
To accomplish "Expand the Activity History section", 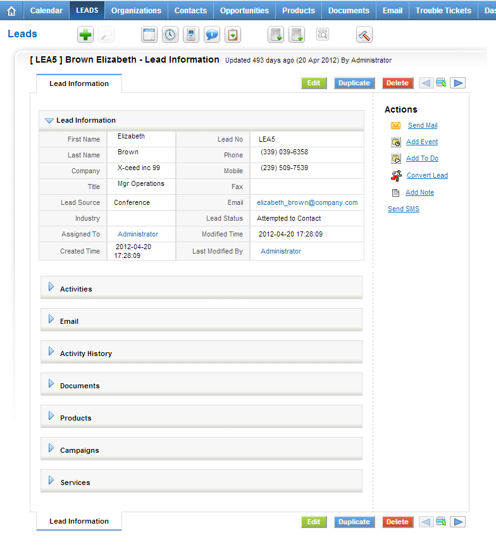I will coord(51,351).
